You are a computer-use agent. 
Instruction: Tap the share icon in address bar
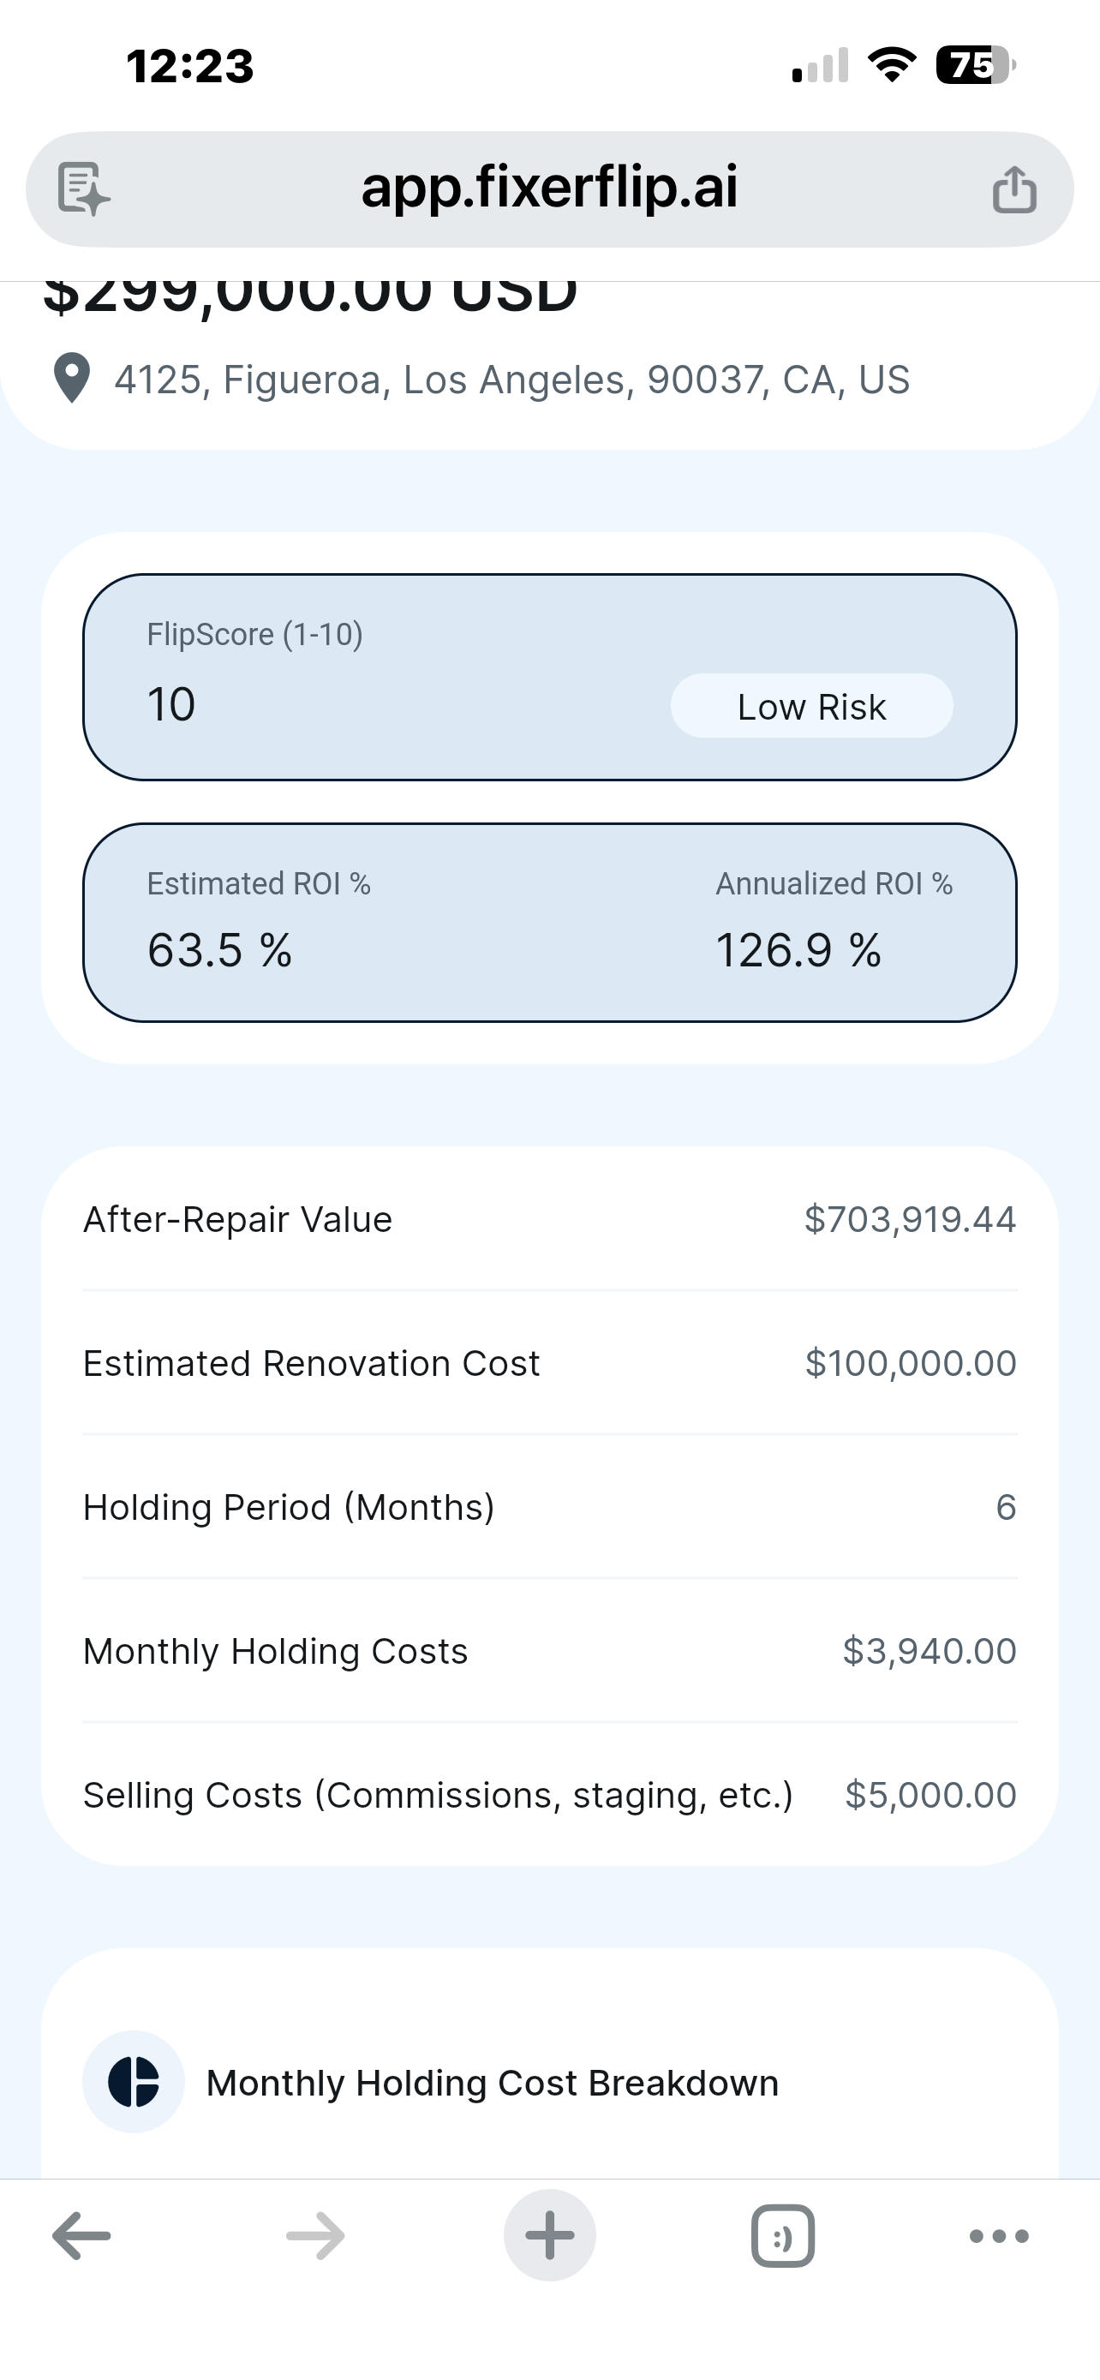point(1014,189)
